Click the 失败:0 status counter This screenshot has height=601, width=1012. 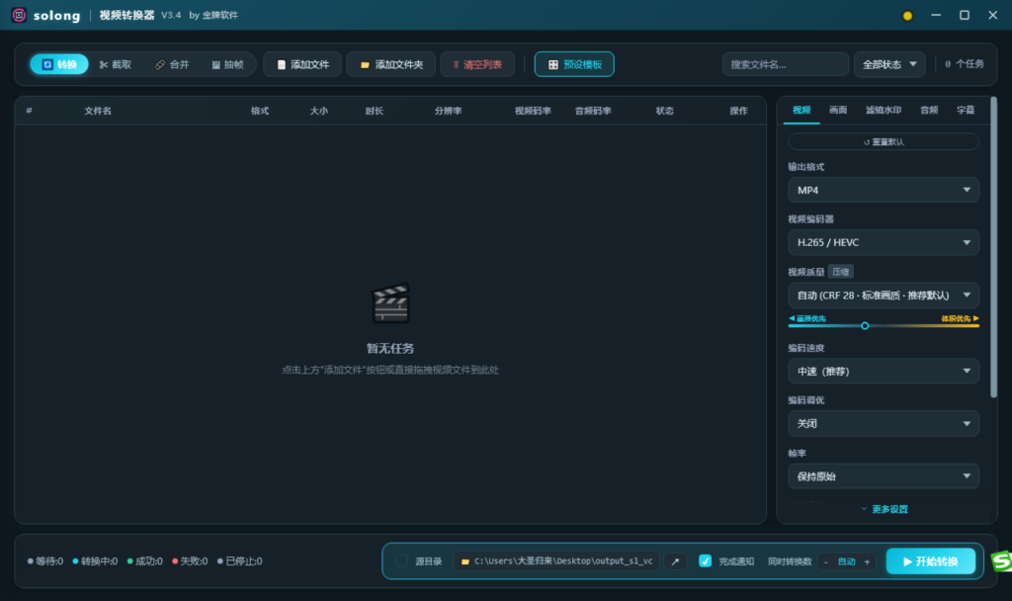[190, 561]
